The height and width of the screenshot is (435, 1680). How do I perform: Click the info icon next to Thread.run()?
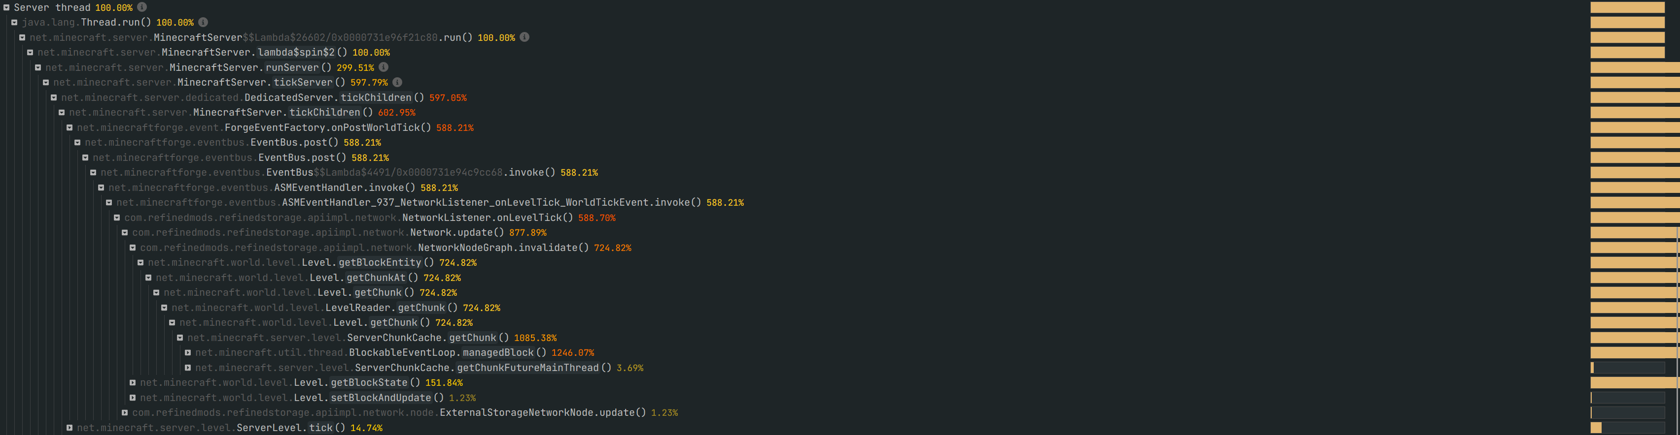204,22
